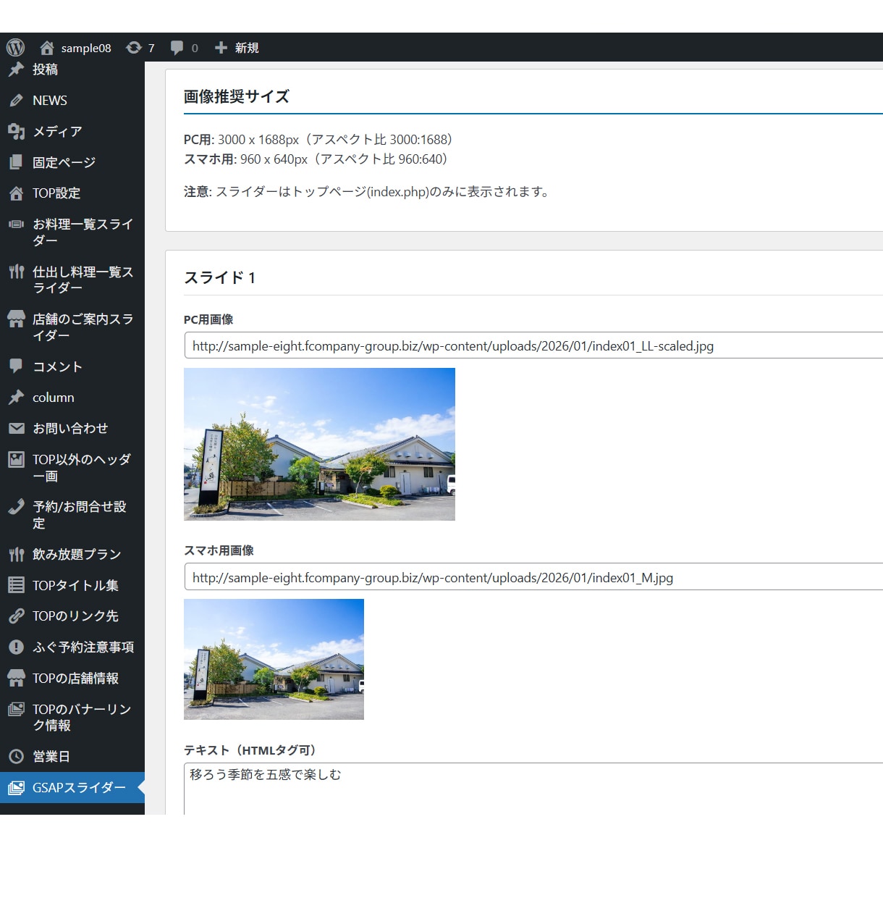
Task: Select the GSAPスライダー menu item
Action: click(x=72, y=788)
